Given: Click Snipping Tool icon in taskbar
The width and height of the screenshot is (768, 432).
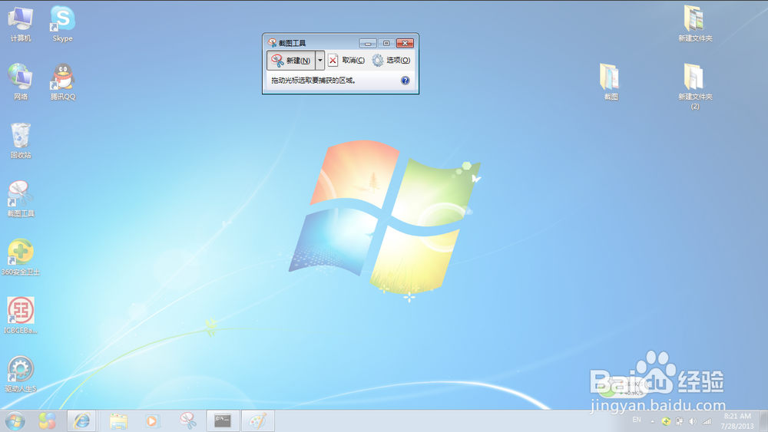Looking at the screenshot, I should point(188,421).
